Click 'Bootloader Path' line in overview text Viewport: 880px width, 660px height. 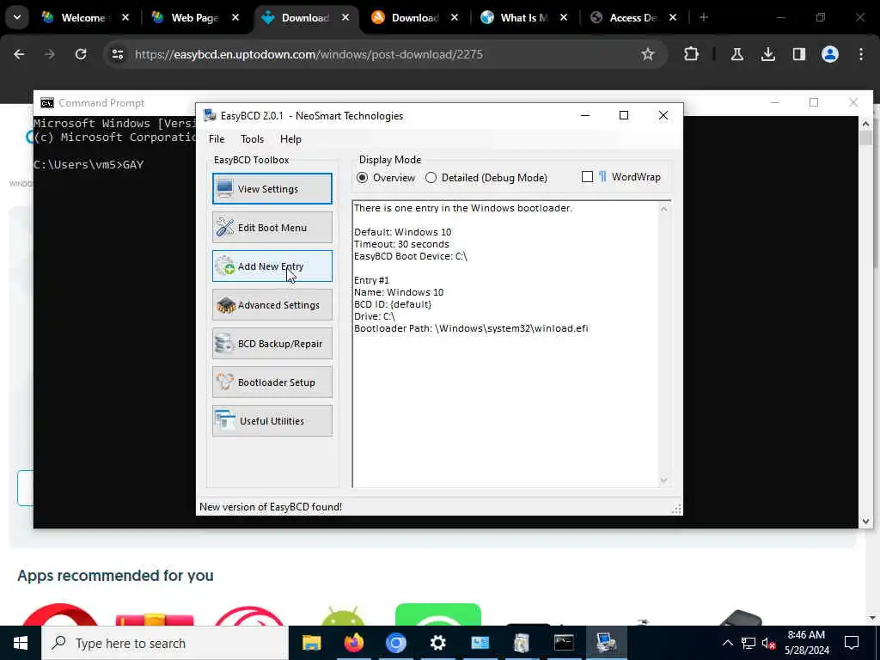point(471,328)
